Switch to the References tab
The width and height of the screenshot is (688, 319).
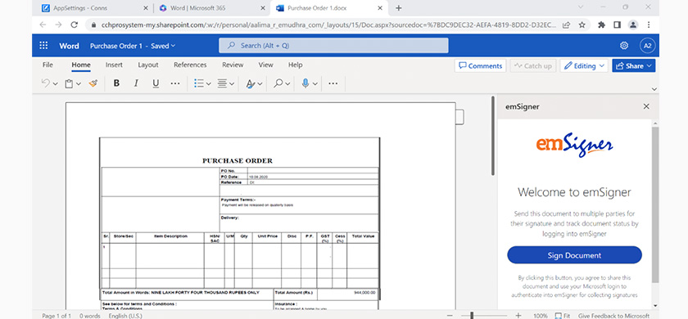tap(190, 65)
